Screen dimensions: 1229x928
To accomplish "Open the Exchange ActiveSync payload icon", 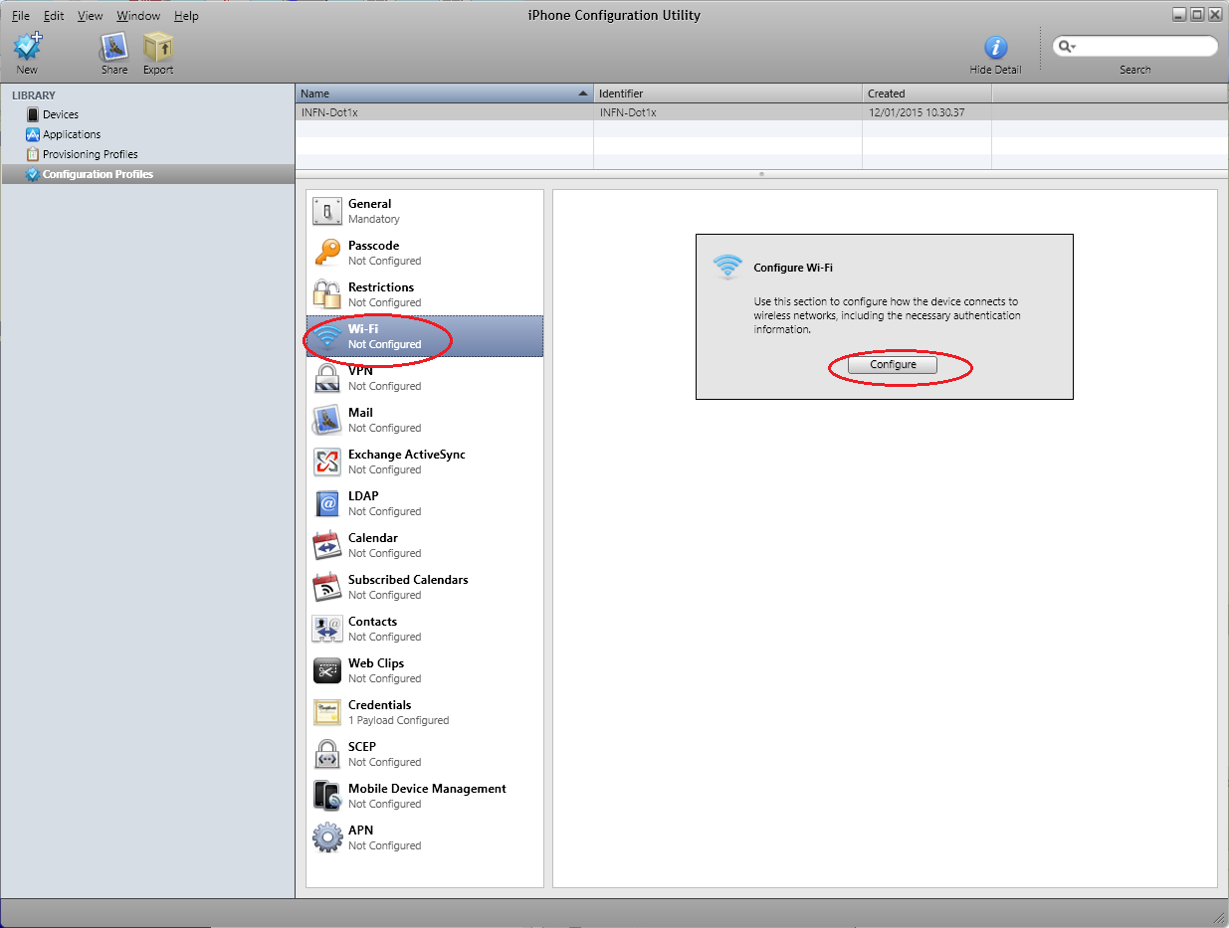I will 327,462.
